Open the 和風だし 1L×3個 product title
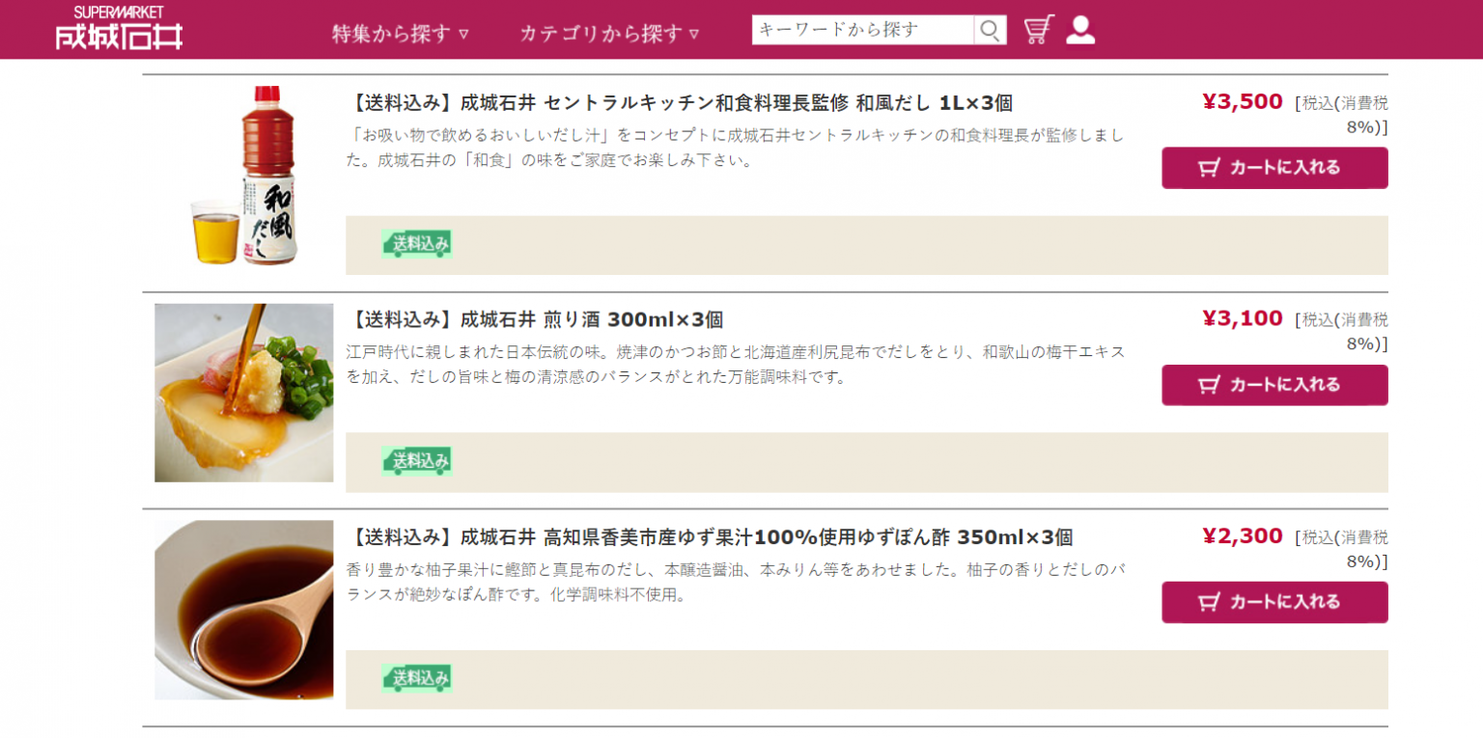This screenshot has height=738, width=1483. [x=680, y=103]
